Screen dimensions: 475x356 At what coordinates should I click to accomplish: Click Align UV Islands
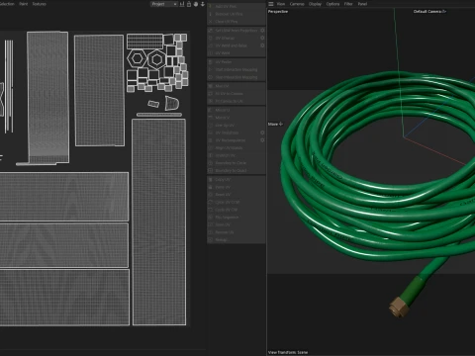237,148
